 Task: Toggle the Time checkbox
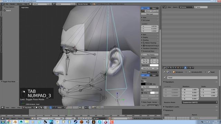tap(142, 93)
